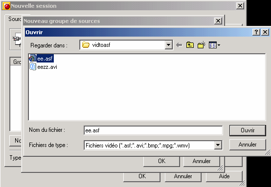Click the eezz.avi file icon
Screen dimensions: 271x187
pos(33,67)
